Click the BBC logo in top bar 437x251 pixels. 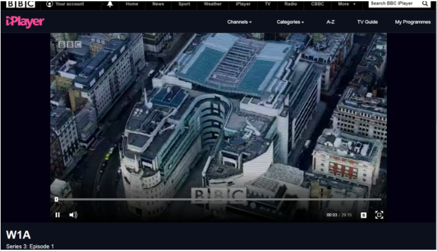(x=21, y=4)
